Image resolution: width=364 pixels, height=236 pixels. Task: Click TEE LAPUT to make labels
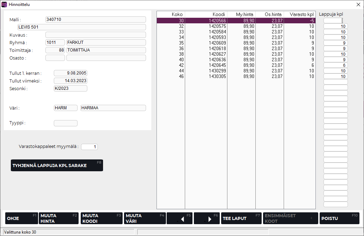coord(241,218)
